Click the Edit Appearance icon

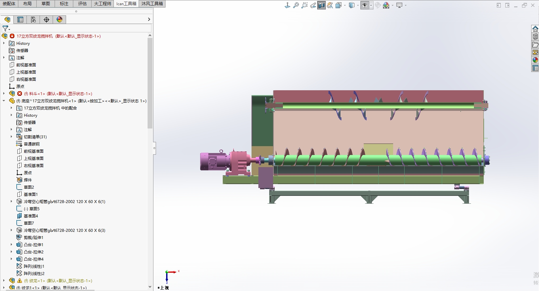pyautogui.click(x=378, y=5)
